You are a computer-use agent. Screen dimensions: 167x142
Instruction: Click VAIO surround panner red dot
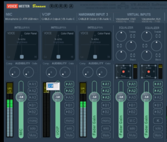pos(124,72)
